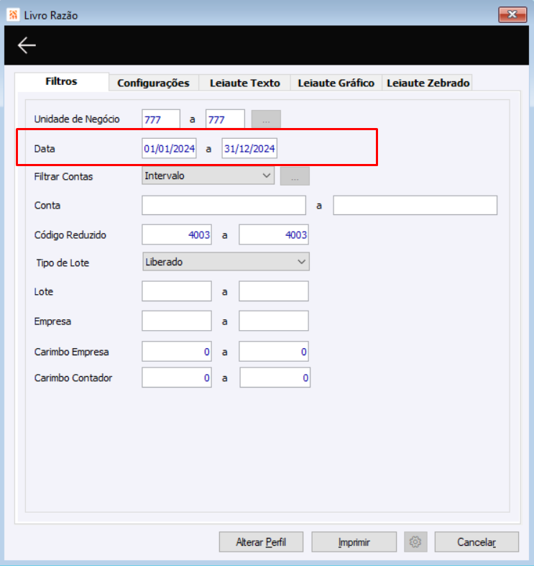534x566 pixels.
Task: Click the Imprimir button
Action: tap(354, 542)
